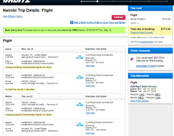Click the KLM logo for flight 566
Screen dimensions: 174x136
pos(80,104)
